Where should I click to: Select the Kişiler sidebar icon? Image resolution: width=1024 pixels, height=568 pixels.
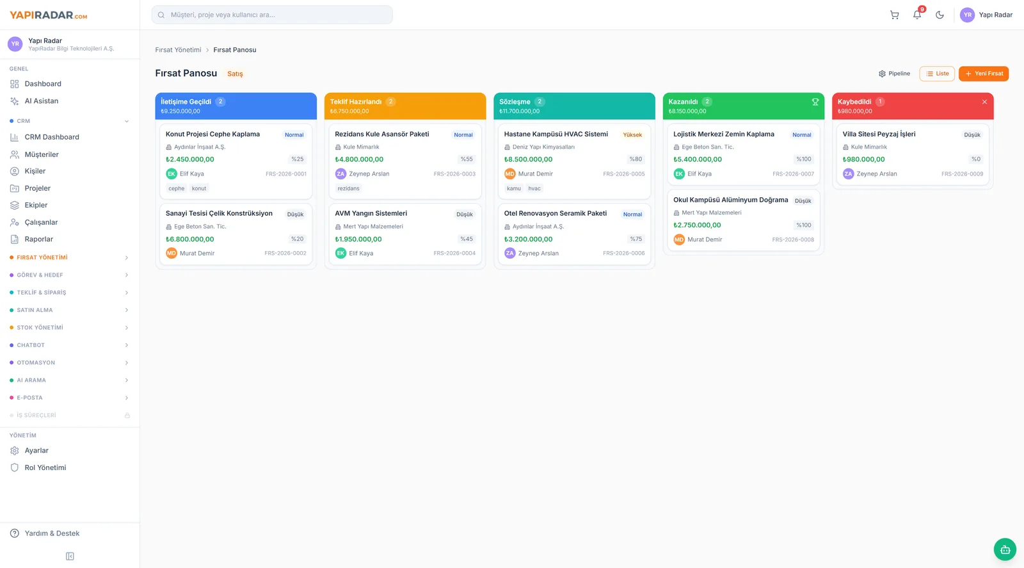pyautogui.click(x=15, y=171)
